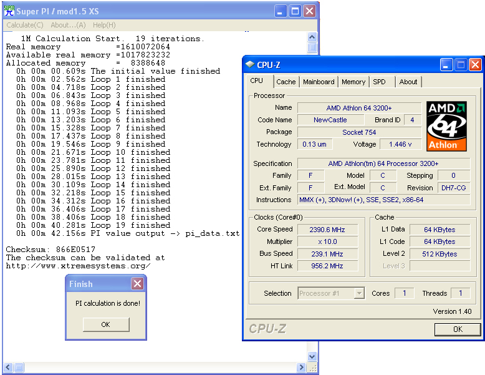Open the Help(H) menu
The height and width of the screenshot is (375, 485).
click(104, 25)
